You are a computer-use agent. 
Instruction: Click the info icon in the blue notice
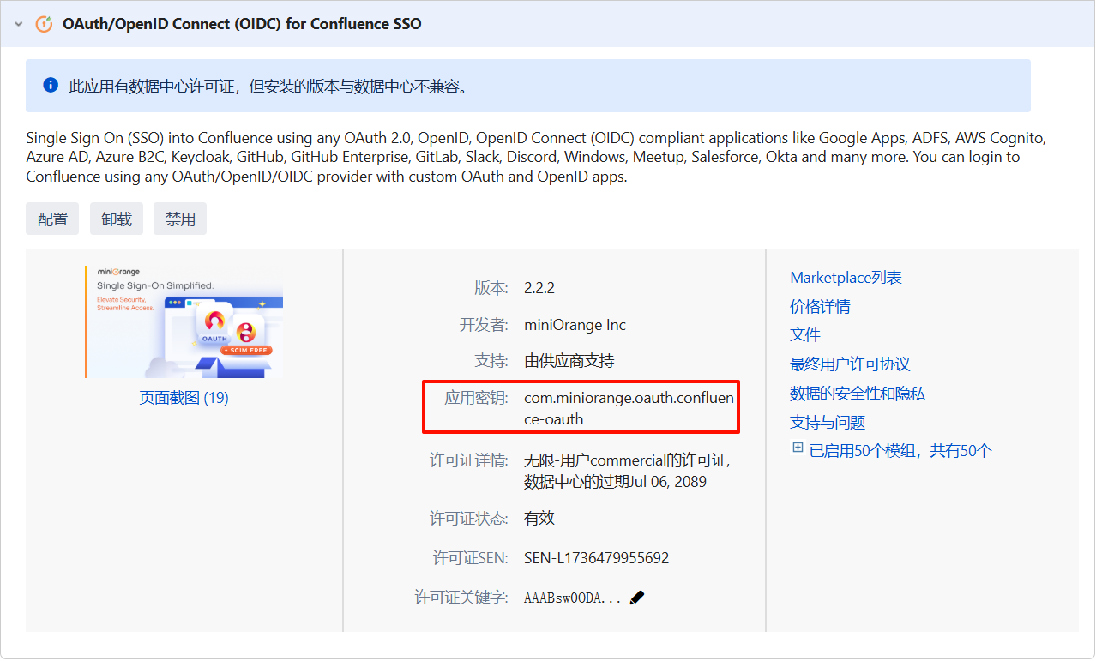51,86
